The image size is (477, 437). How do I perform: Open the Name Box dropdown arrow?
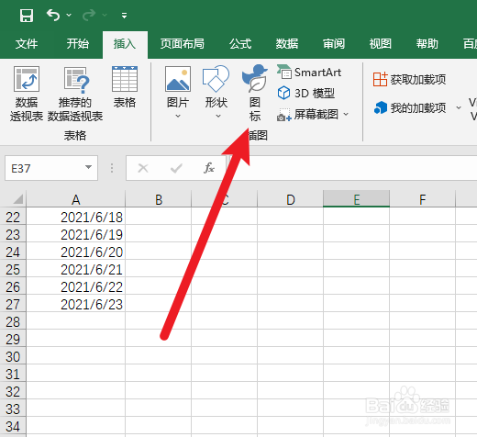click(x=88, y=167)
